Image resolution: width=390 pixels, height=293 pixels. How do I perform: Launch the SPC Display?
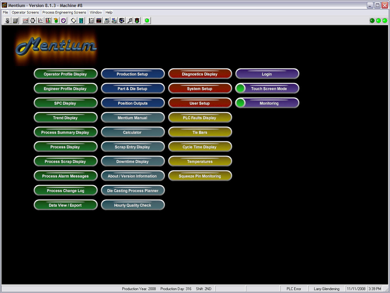coord(66,103)
